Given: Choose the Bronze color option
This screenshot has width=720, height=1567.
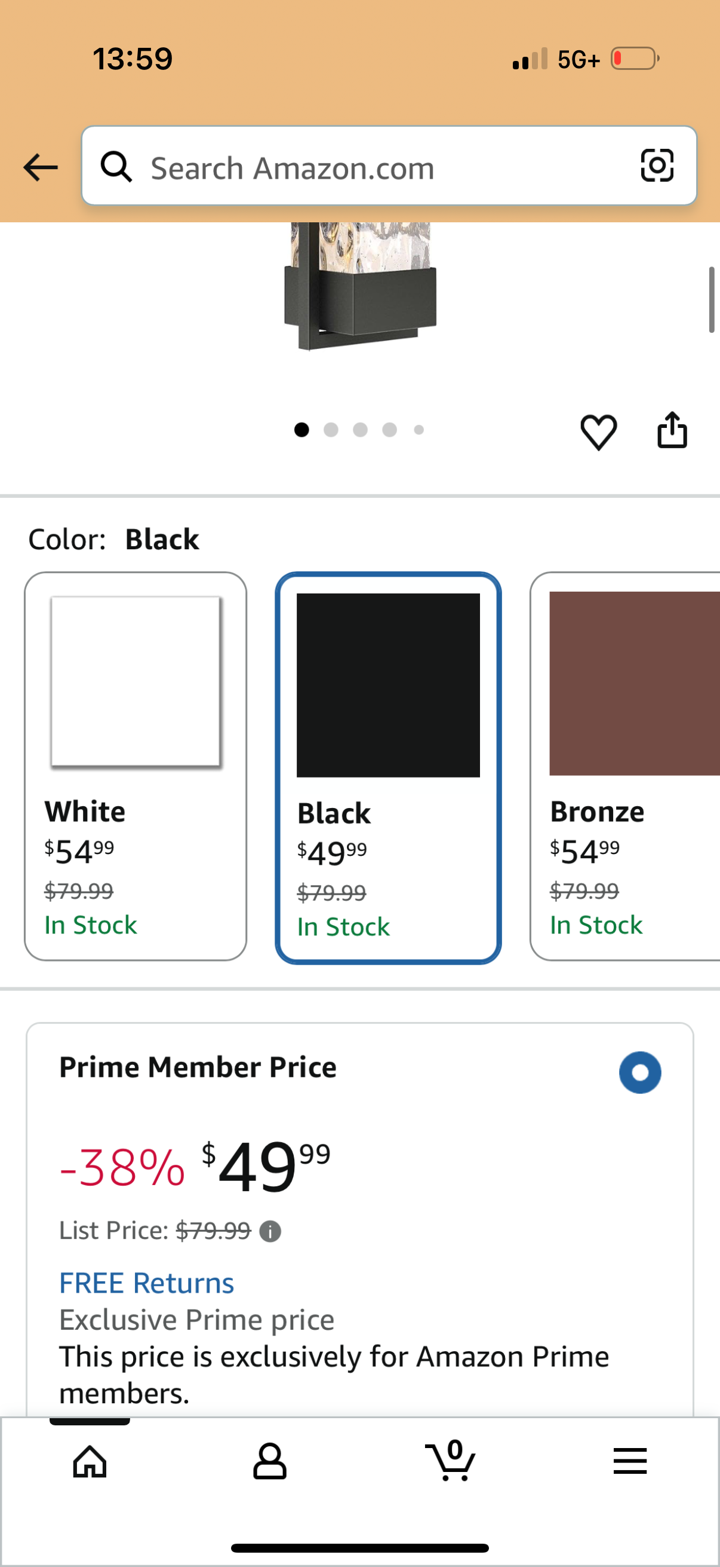Looking at the screenshot, I should click(x=626, y=766).
